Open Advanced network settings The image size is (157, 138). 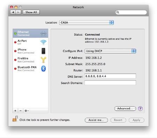pos(125,108)
